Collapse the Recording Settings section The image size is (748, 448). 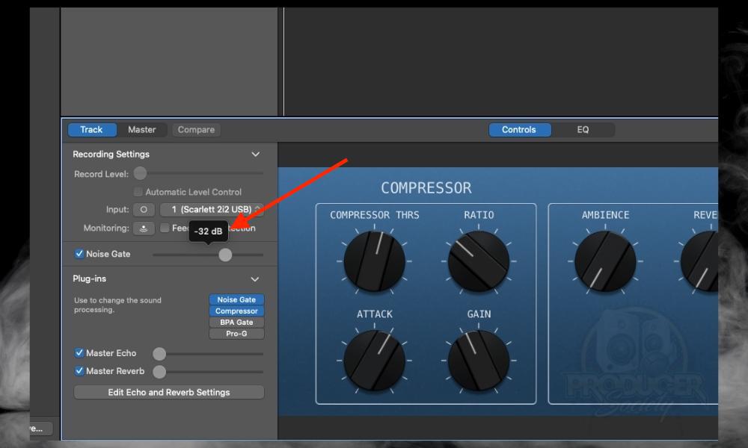[256, 155]
